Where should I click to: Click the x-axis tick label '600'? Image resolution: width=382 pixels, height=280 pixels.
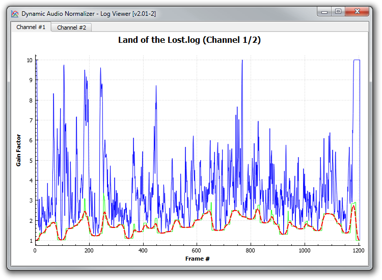coord(196,250)
